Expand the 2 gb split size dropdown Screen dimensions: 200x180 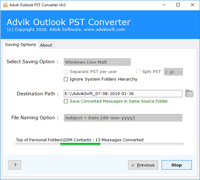173,72
